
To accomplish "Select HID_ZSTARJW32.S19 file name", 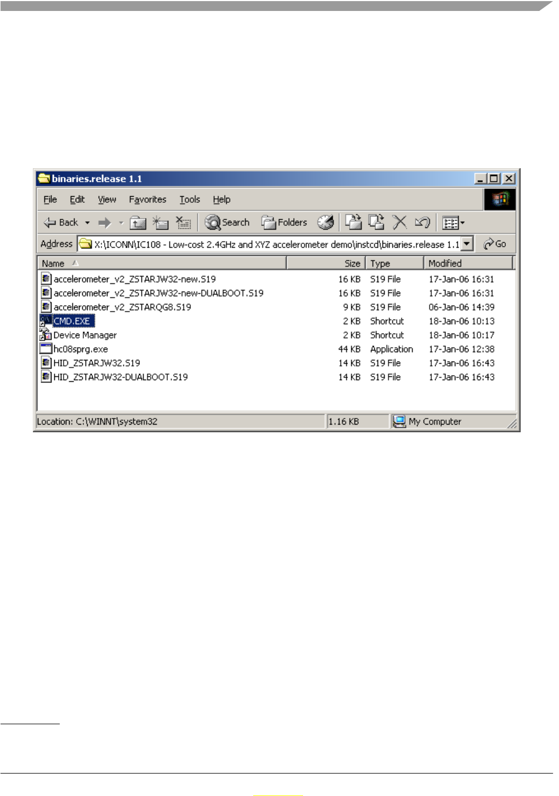I will 96,363.
